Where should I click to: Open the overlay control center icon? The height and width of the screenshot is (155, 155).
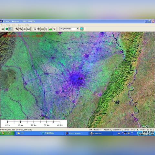[x=11, y=29]
